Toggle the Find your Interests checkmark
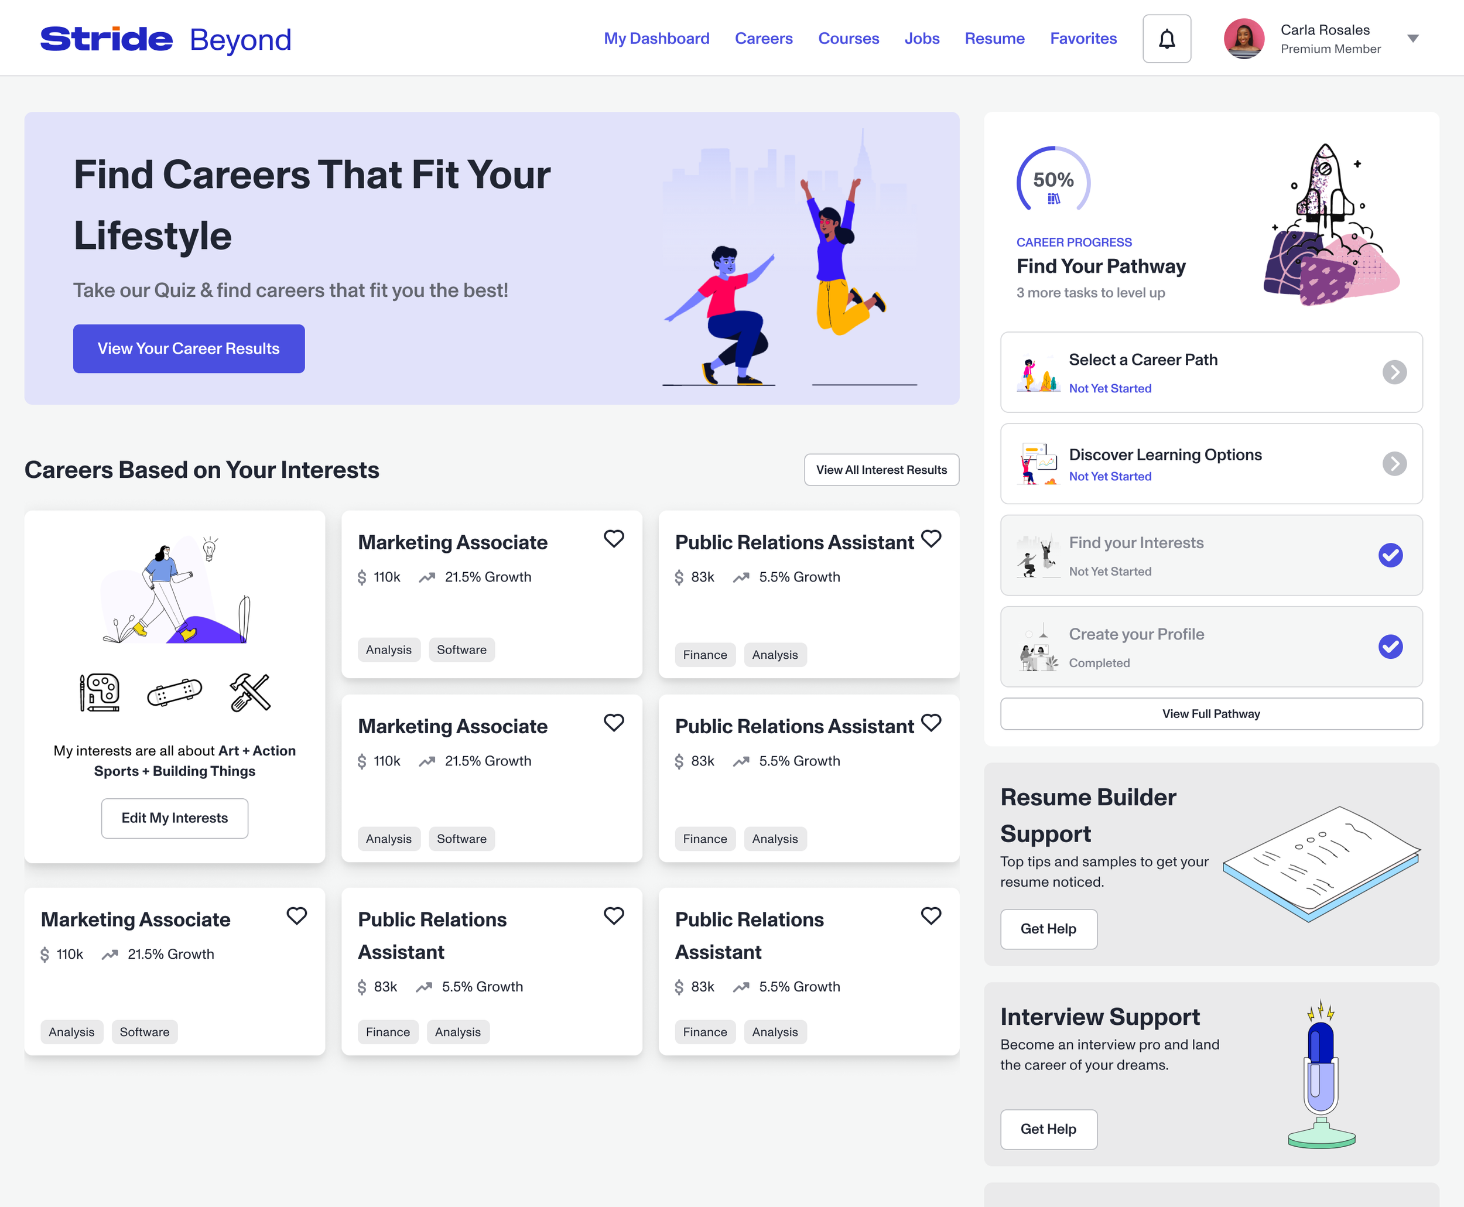 point(1390,555)
